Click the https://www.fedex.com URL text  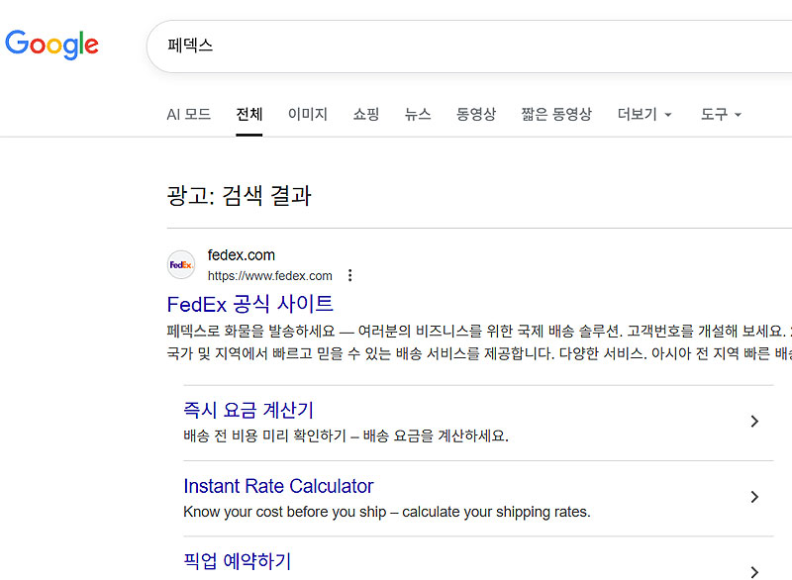[x=269, y=276]
